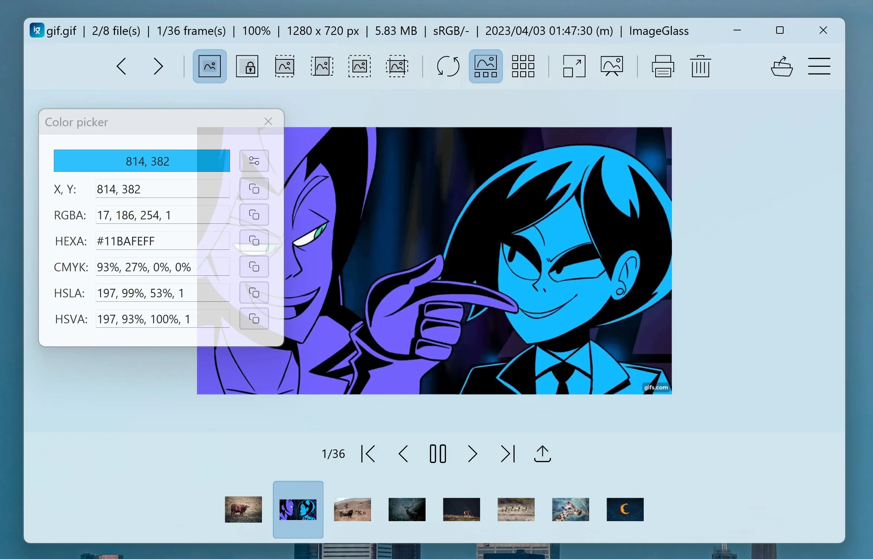Open the share icon in toolbar

coord(782,66)
